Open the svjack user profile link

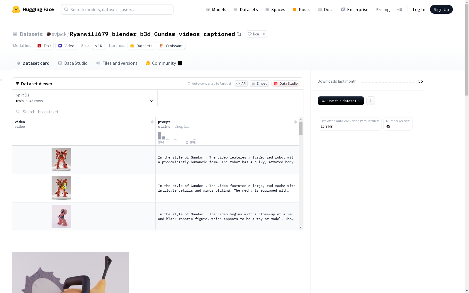(x=59, y=34)
